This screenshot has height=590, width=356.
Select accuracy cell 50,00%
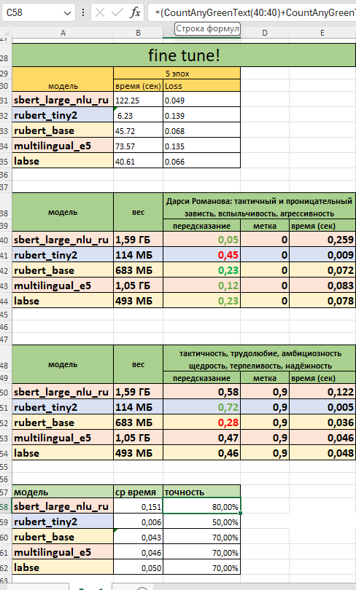pyautogui.click(x=201, y=522)
